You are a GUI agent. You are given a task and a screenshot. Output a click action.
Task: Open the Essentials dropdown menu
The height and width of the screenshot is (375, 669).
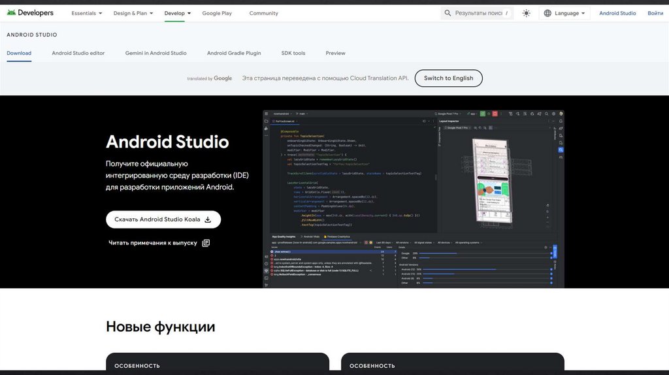click(87, 13)
